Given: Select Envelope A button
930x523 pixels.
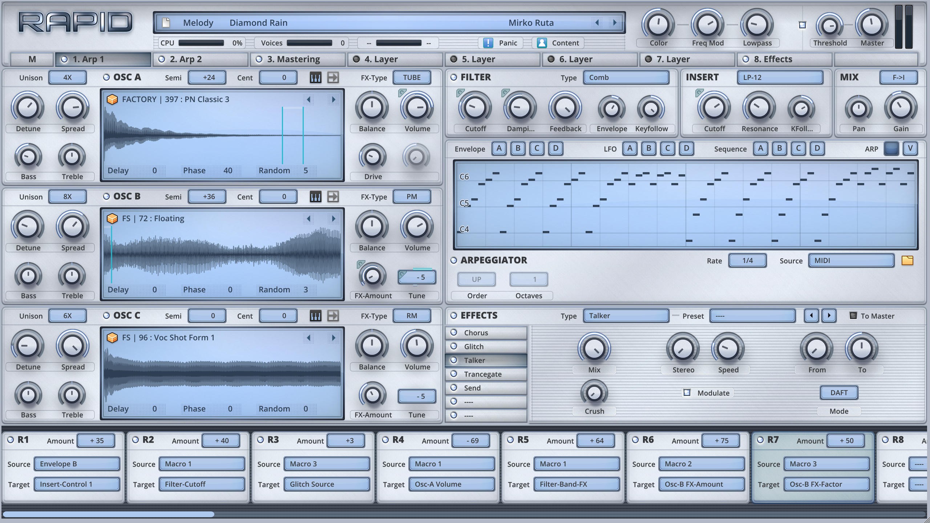Looking at the screenshot, I should (x=499, y=148).
